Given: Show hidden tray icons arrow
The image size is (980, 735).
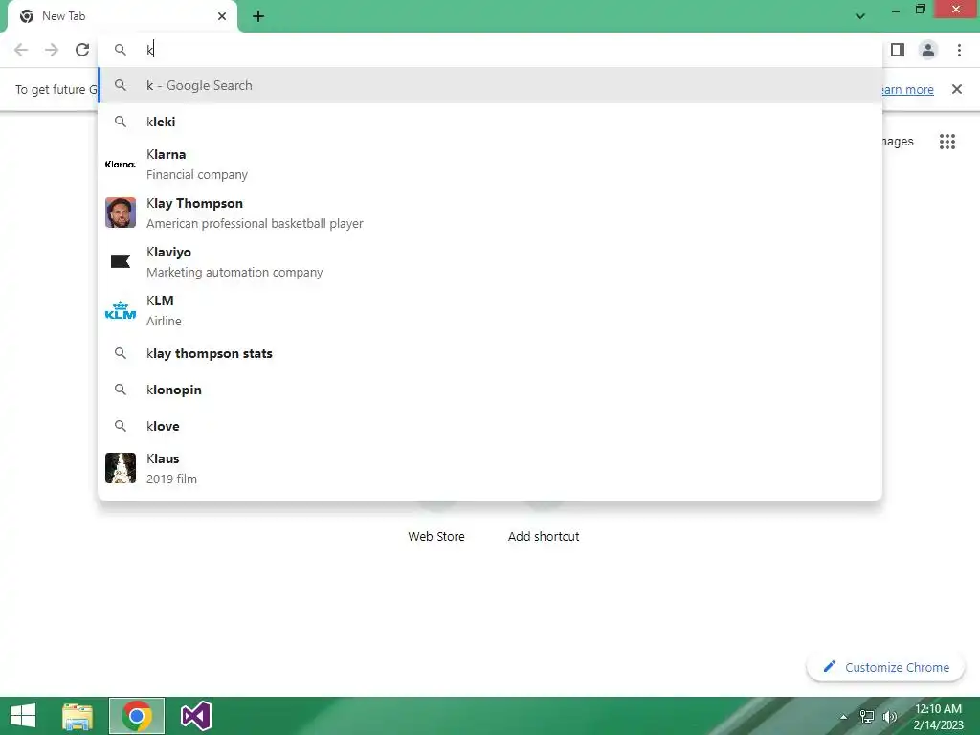Looking at the screenshot, I should [844, 717].
